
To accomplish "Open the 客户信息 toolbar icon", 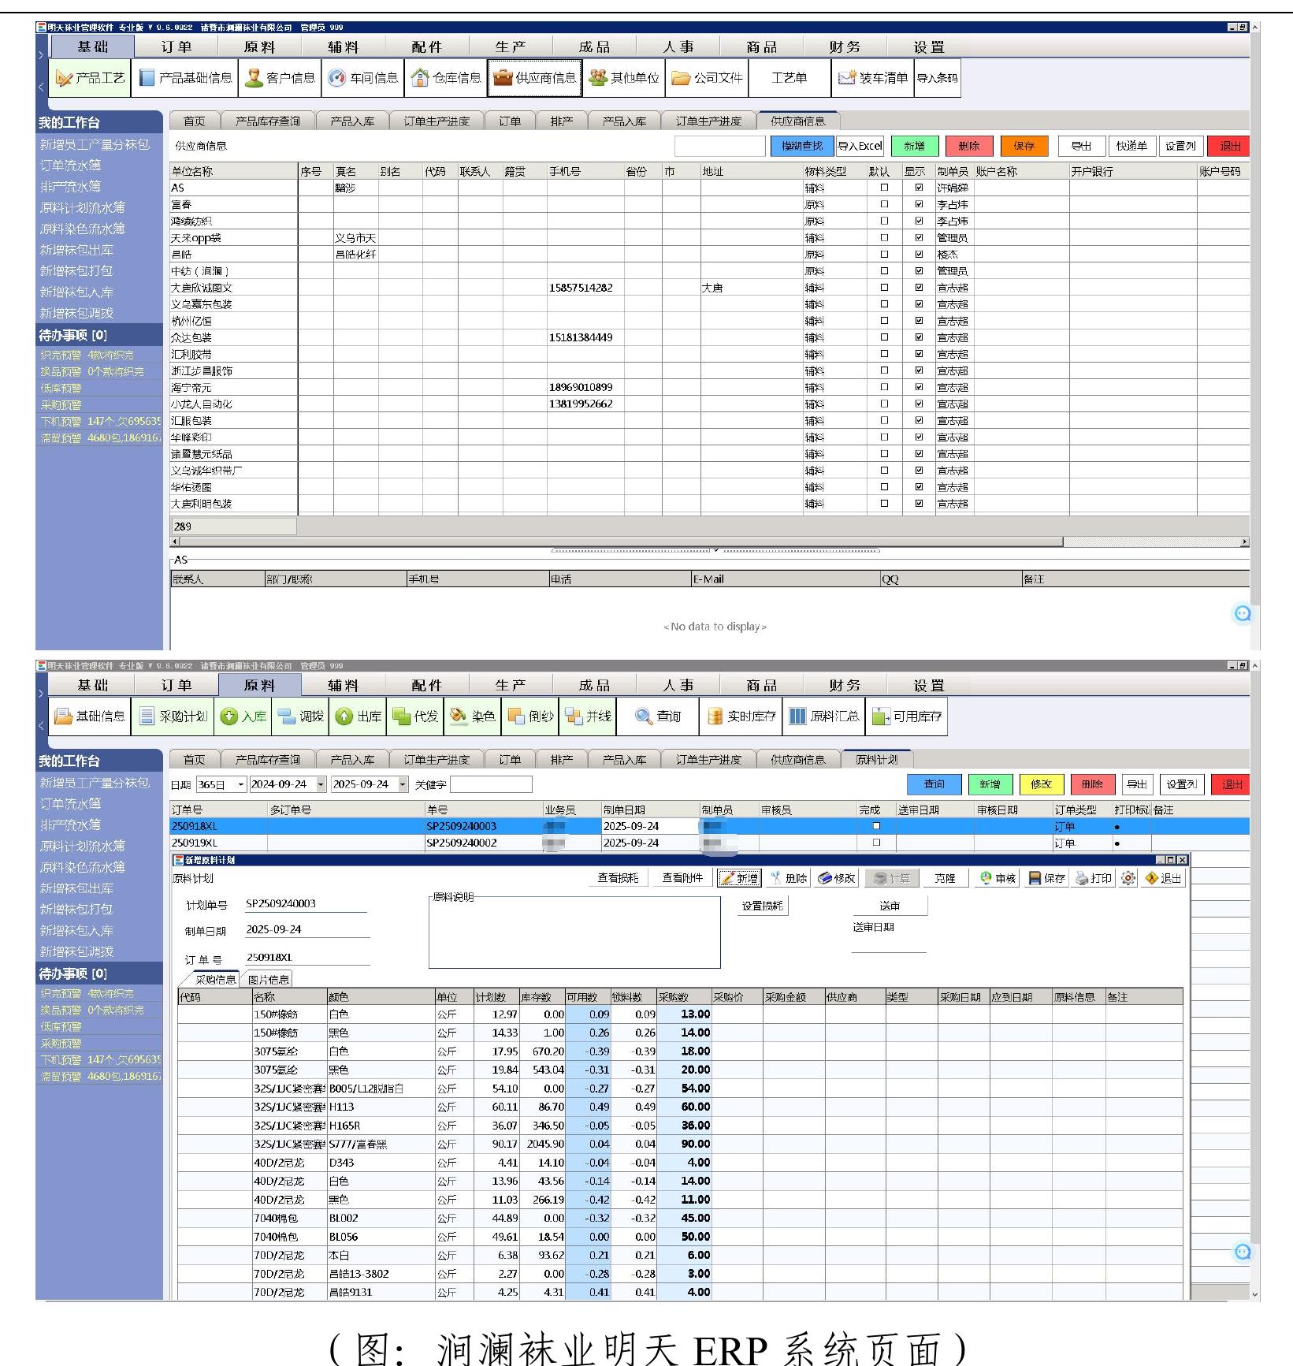I will coord(280,78).
